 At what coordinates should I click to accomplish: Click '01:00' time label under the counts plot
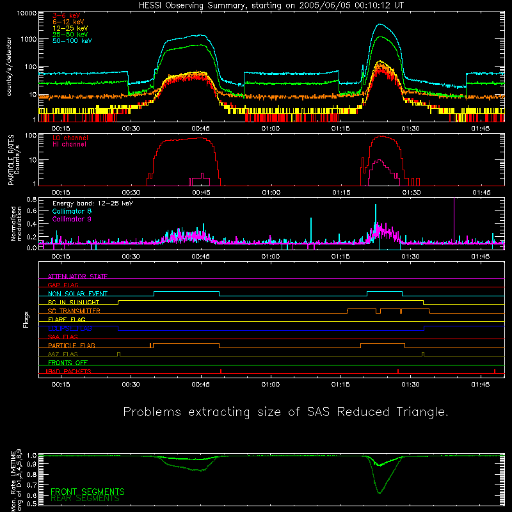(x=271, y=129)
